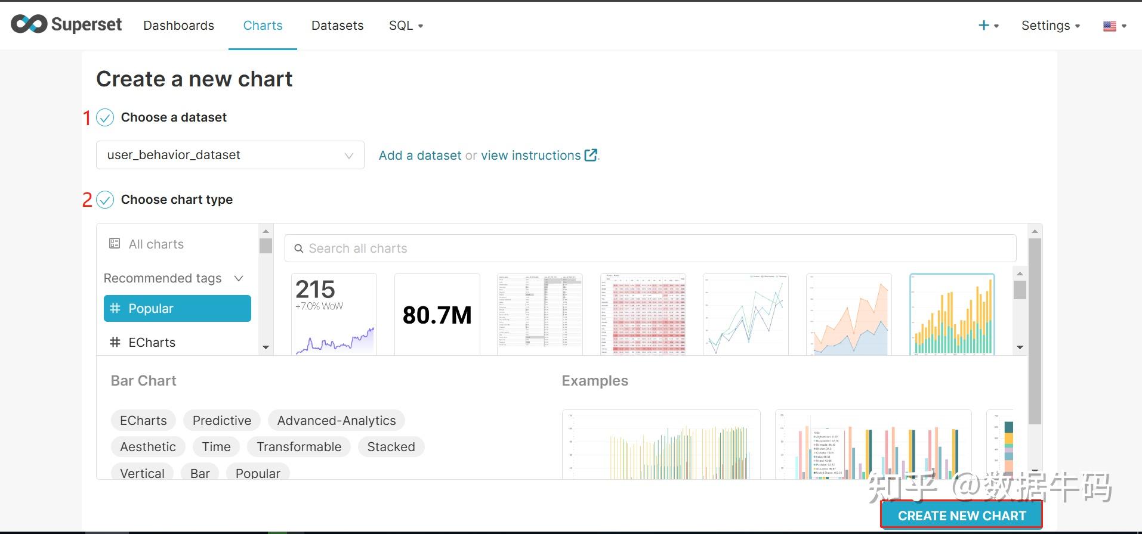Open the language flag selector
The width and height of the screenshot is (1142, 534).
1114,26
